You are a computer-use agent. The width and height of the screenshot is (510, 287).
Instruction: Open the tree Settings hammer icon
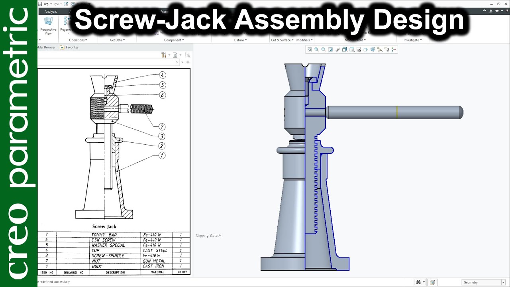(x=164, y=55)
